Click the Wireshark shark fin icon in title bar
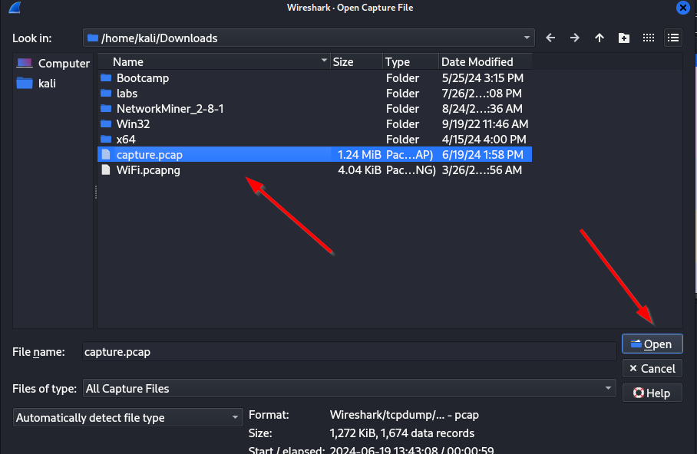The image size is (697, 454). 15,7
